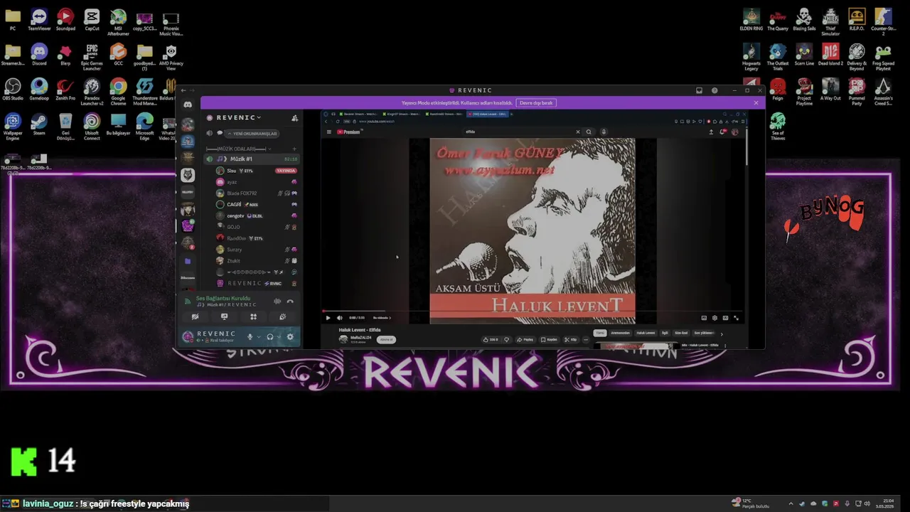This screenshot has width=910, height=512.
Task: Select the MSI Afterburner shortcut
Action: [x=118, y=21]
